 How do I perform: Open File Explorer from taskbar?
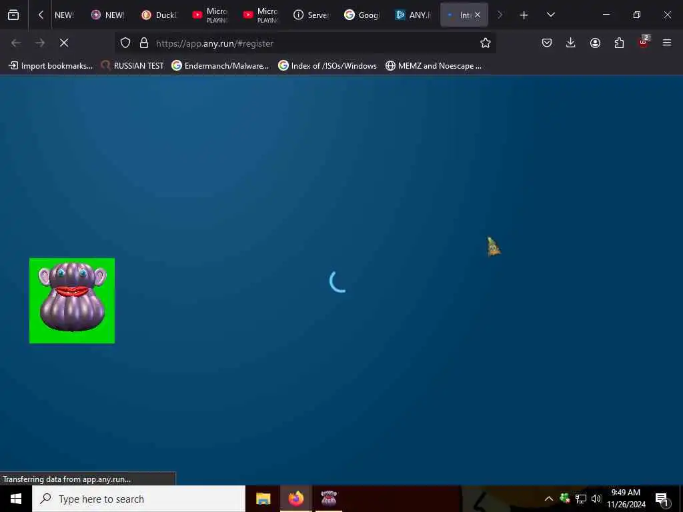[263, 499]
